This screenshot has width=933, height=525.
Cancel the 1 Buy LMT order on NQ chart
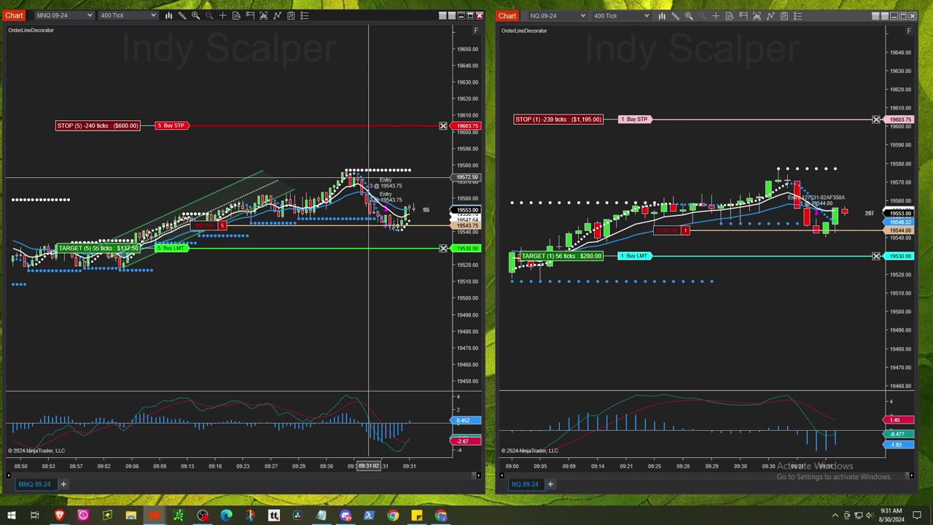(876, 256)
